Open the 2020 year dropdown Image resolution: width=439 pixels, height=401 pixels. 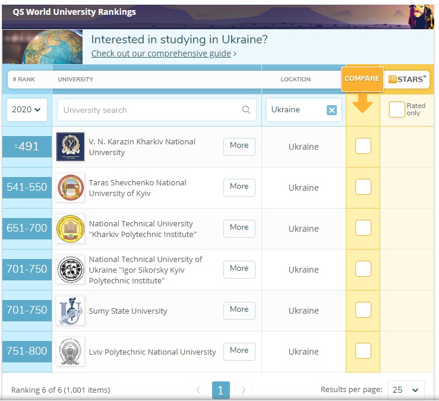pyautogui.click(x=27, y=109)
